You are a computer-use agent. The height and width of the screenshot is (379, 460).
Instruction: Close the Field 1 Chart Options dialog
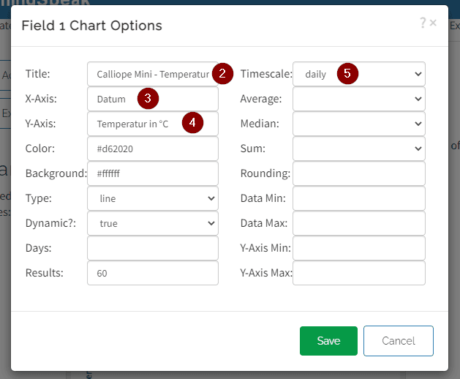433,23
